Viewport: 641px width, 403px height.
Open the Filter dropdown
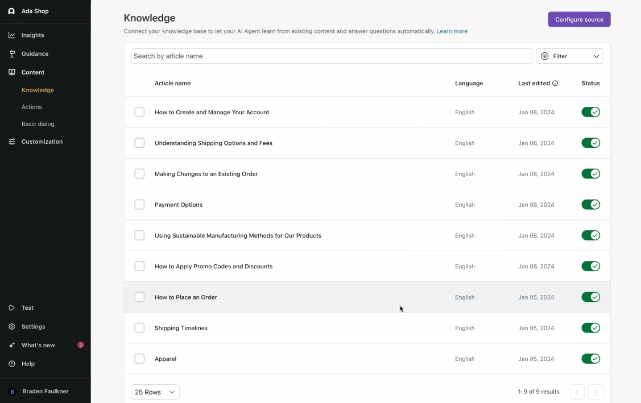pyautogui.click(x=569, y=56)
